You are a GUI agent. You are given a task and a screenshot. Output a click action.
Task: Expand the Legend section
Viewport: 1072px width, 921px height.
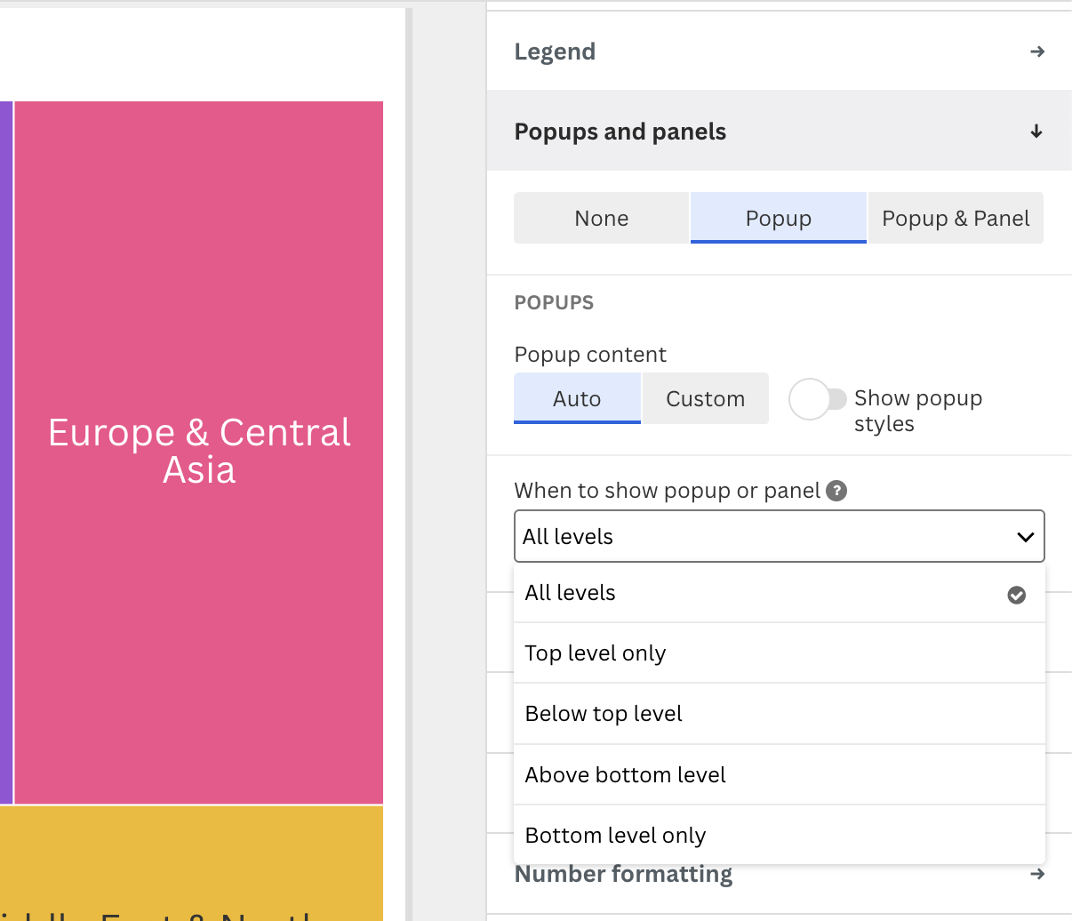click(x=555, y=52)
